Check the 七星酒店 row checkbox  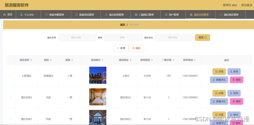pos(11,76)
